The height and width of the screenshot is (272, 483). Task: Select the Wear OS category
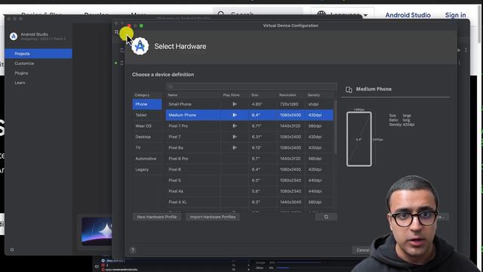[x=147, y=126]
